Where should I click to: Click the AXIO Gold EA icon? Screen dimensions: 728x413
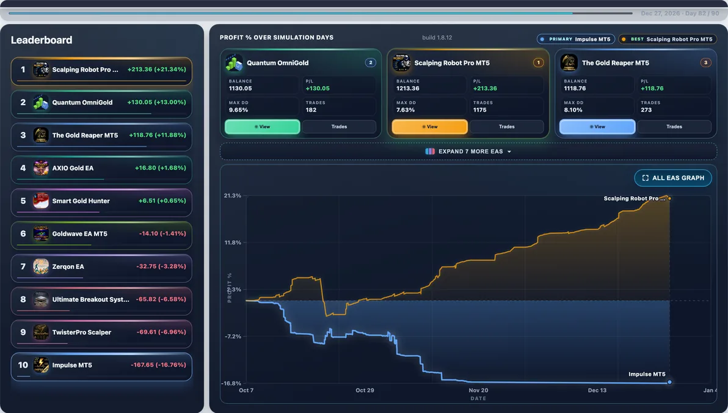pyautogui.click(x=41, y=168)
